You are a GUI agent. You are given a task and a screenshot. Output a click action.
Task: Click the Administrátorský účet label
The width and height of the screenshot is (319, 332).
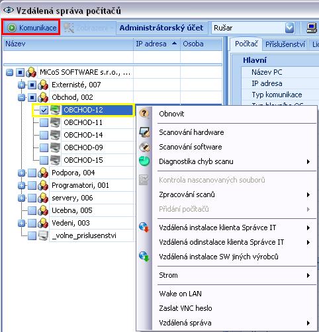click(161, 28)
